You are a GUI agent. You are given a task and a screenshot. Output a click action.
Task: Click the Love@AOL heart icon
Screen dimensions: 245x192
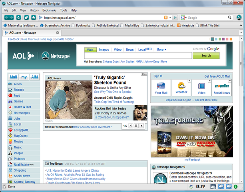10,130
